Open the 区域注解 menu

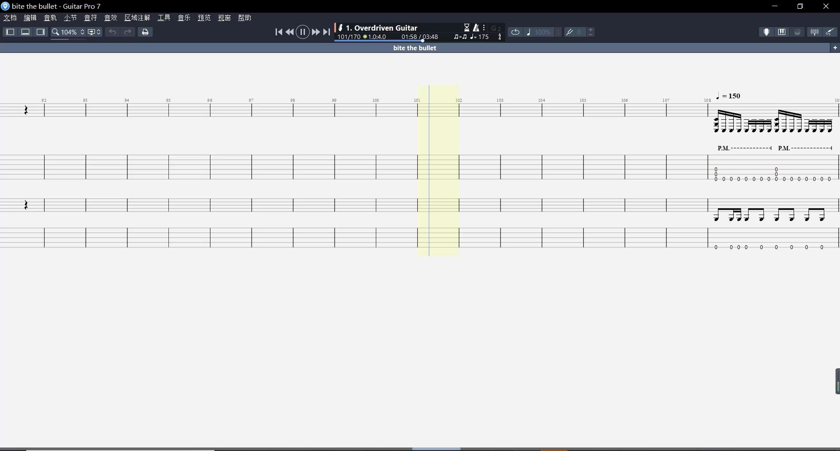137,17
